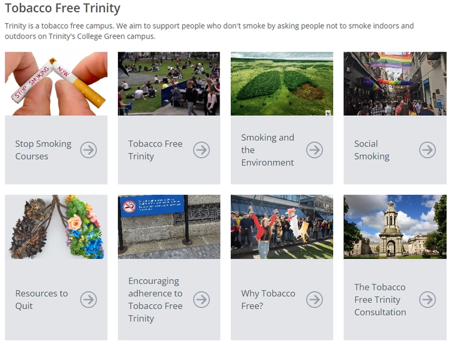
Task: Open the Stop Smoking Courses link
Action: (x=43, y=150)
